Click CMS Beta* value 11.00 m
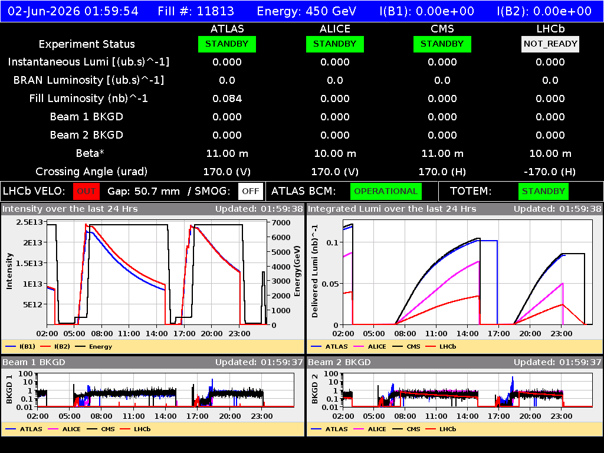604x453 pixels. pyautogui.click(x=442, y=154)
